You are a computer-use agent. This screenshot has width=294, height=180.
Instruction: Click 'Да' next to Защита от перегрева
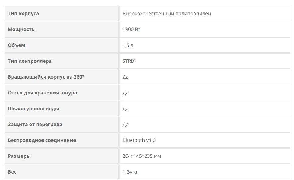[125, 124]
